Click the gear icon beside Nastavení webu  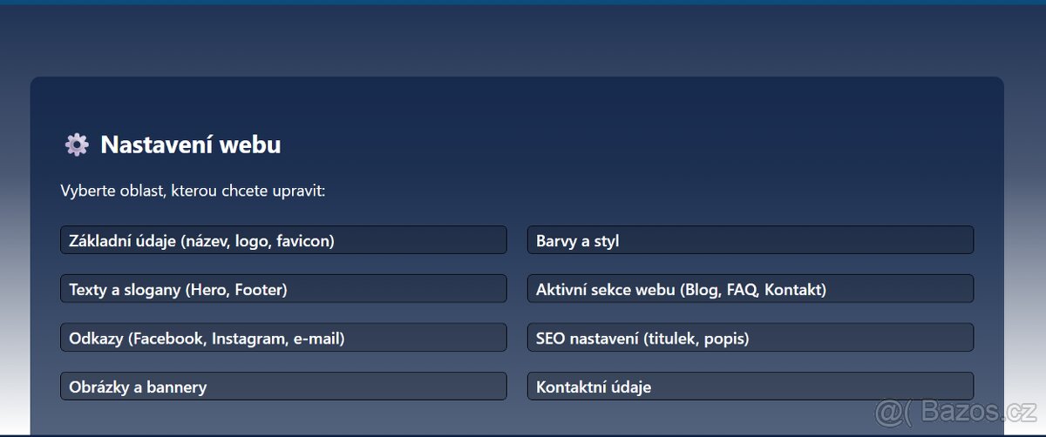[x=77, y=145]
